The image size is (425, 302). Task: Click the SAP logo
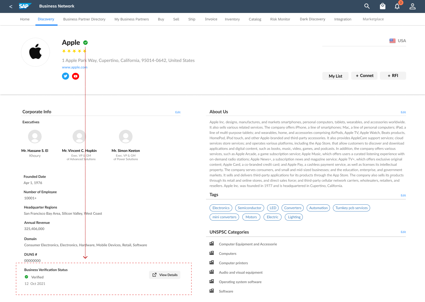[x=25, y=6]
